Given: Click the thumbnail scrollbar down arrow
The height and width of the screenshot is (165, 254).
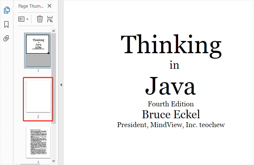Looking at the screenshot, I should [x=54, y=161].
